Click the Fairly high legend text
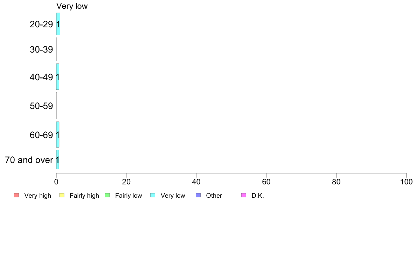 point(84,196)
